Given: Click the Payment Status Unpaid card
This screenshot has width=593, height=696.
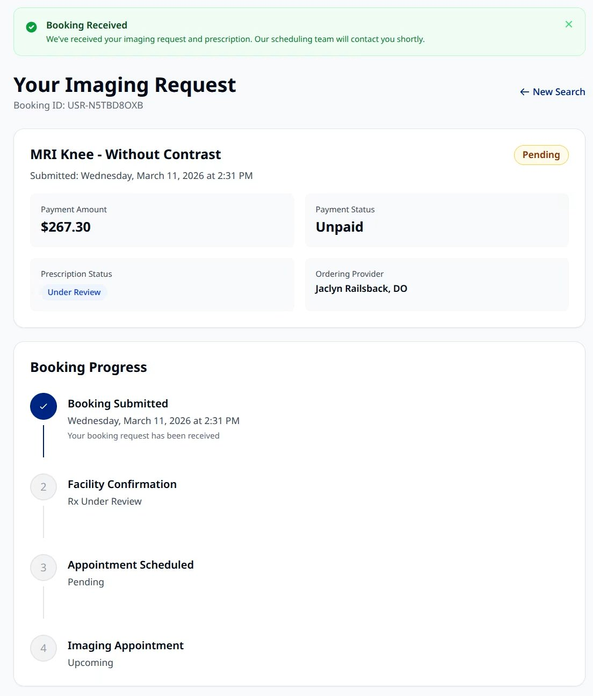Looking at the screenshot, I should (437, 220).
